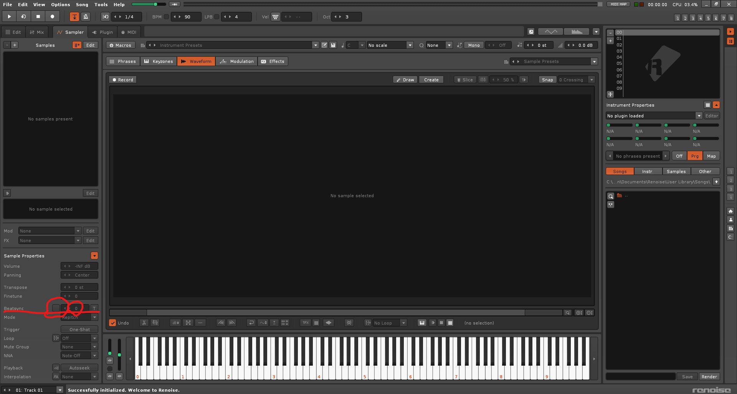
Task: Open the Effects section
Action: pos(273,61)
